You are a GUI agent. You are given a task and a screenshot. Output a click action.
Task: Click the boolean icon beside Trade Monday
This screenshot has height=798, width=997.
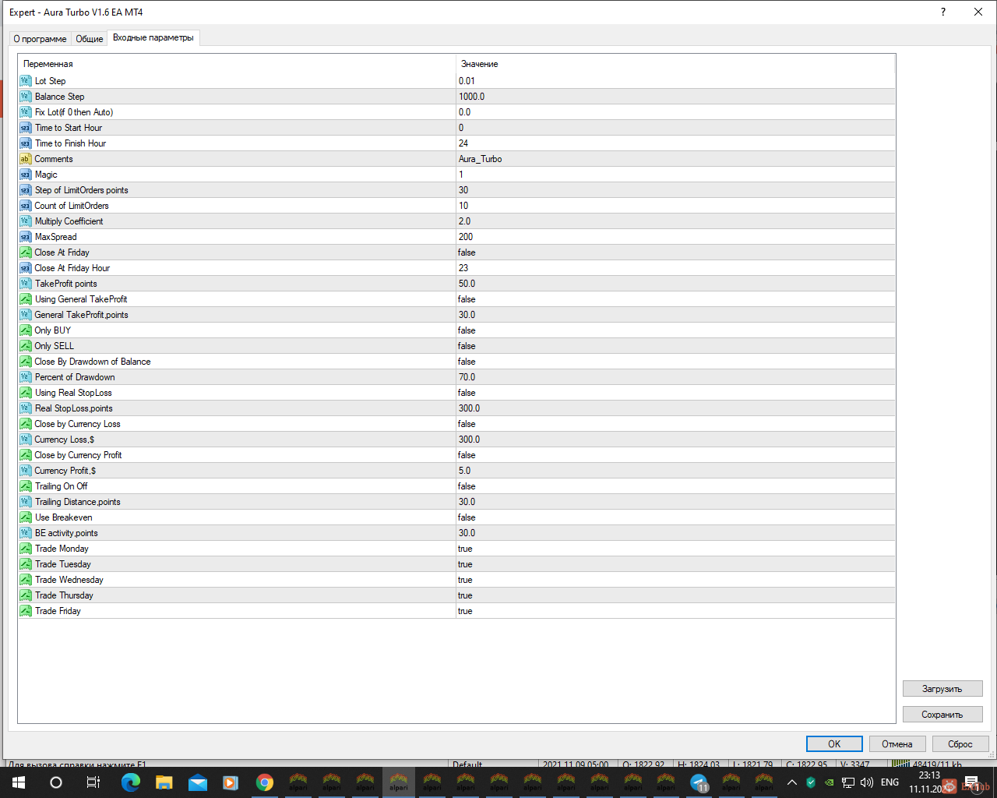tap(26, 549)
